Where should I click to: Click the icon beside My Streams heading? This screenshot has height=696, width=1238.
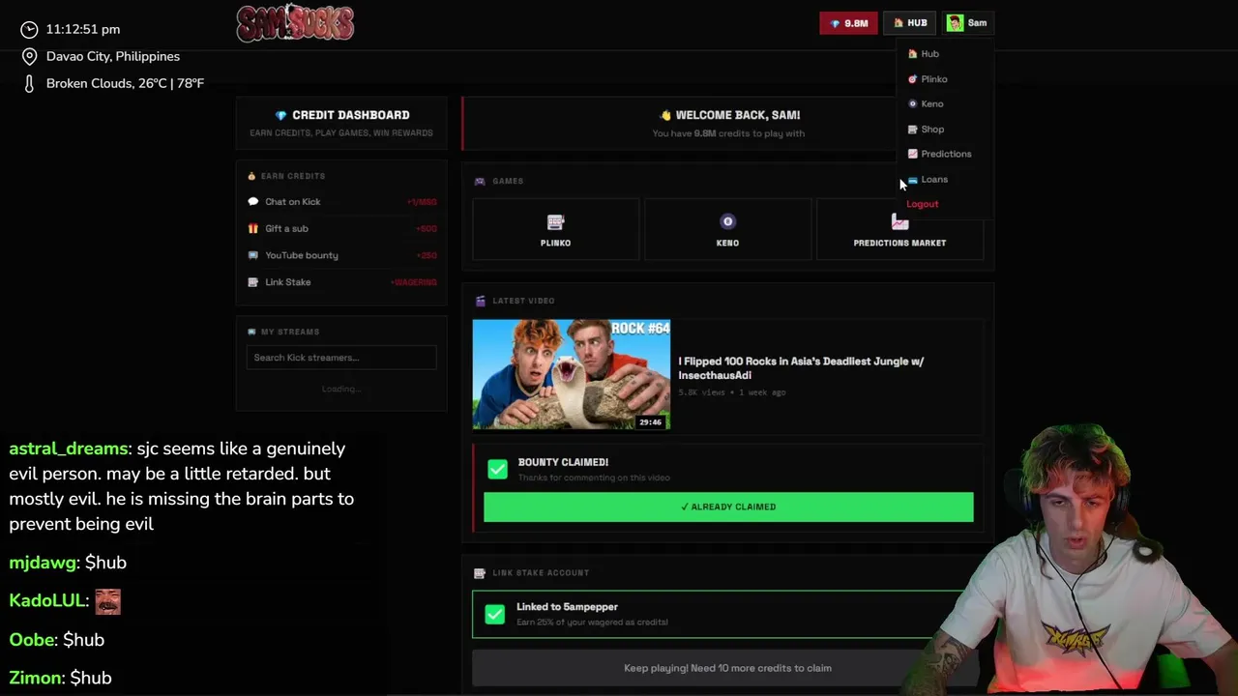click(x=252, y=332)
